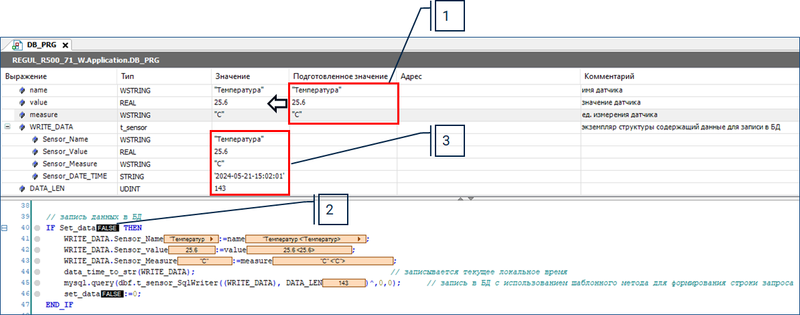800x315 pixels.
Task: Click the structure icon next to WRITE_DATA
Action: point(22,127)
